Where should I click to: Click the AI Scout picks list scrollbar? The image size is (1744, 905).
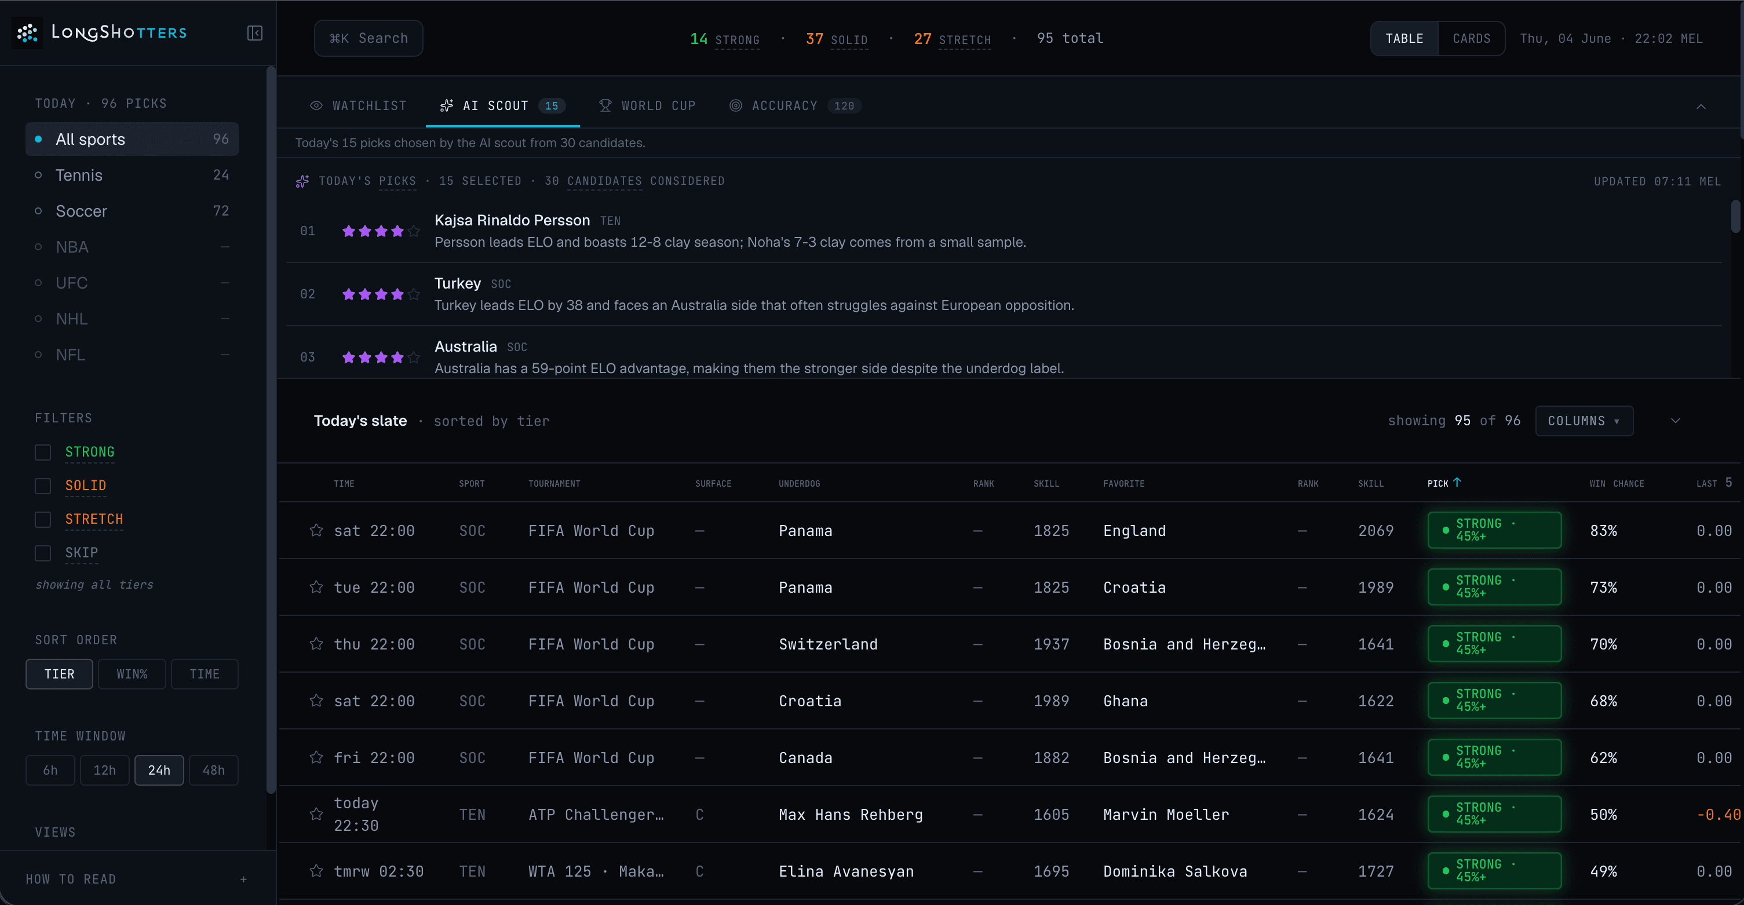1735,217
